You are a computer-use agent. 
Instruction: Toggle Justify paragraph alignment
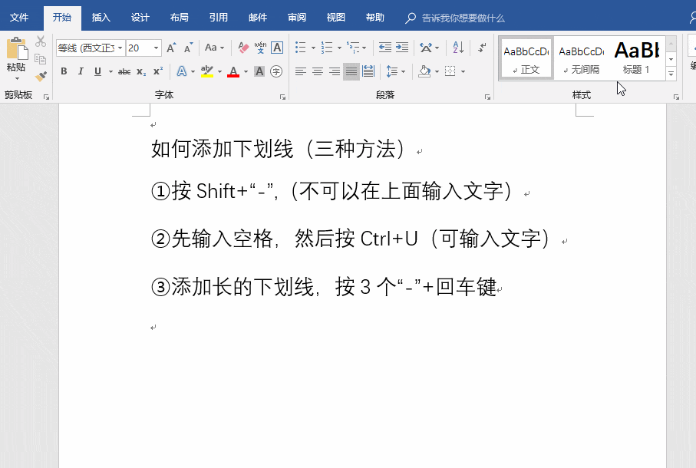point(351,71)
